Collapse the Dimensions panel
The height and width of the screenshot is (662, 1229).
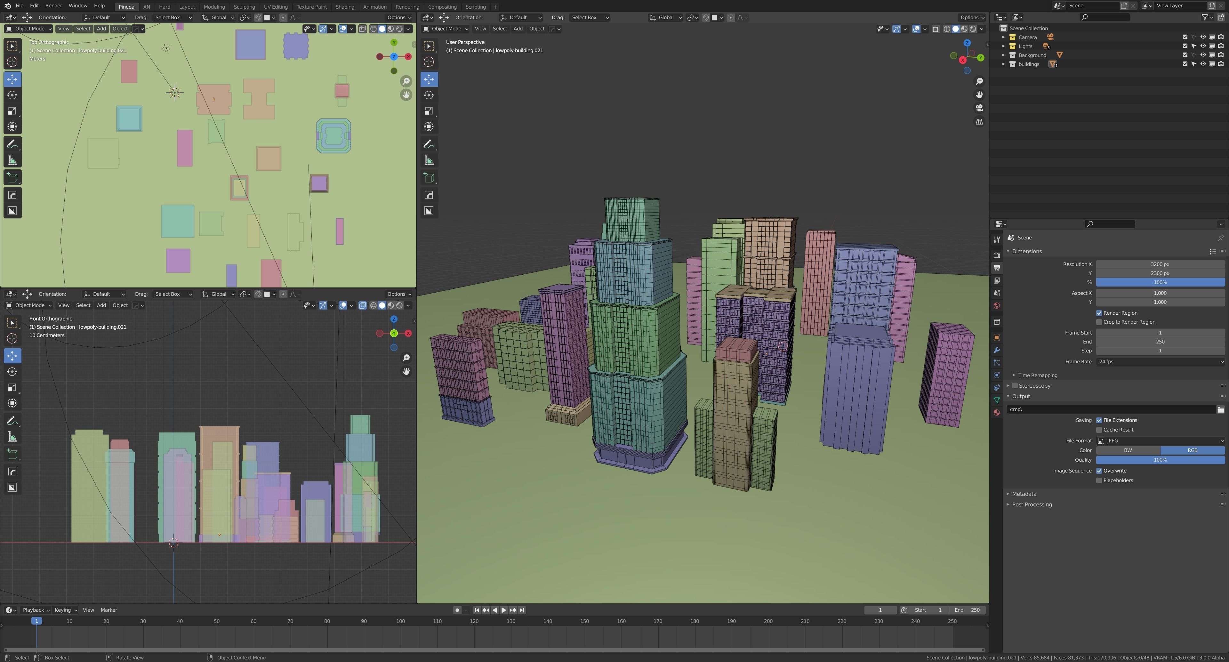(x=1008, y=252)
